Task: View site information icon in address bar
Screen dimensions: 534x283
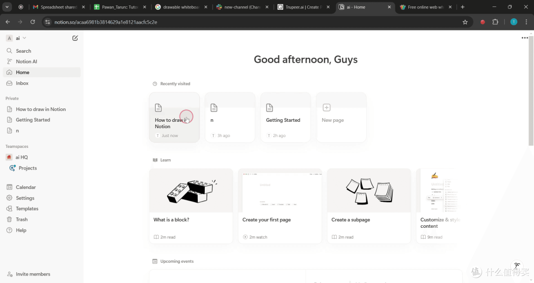Action: click(x=47, y=22)
